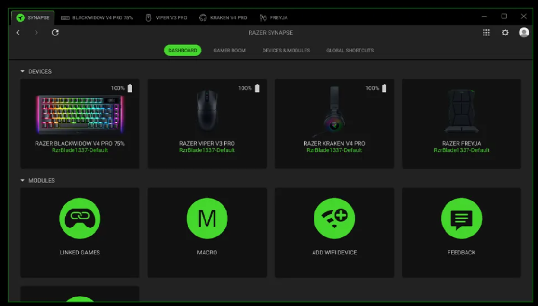This screenshot has width=538, height=306.
Task: Switch to the Gamer Room tab
Action: [229, 51]
